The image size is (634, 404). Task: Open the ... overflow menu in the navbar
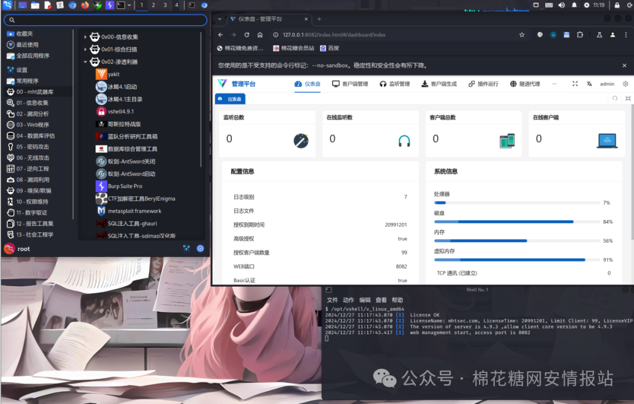(x=555, y=84)
